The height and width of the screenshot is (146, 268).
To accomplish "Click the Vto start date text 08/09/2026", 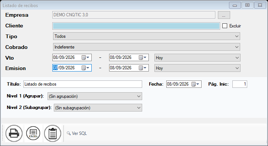I will click(x=64, y=57).
